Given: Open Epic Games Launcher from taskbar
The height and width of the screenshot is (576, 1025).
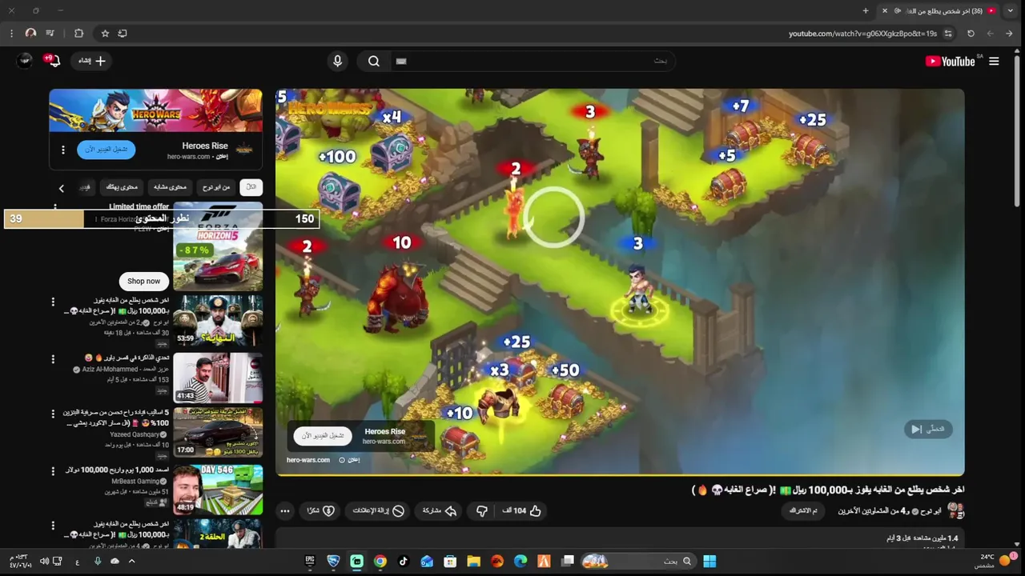Looking at the screenshot, I should 310,562.
